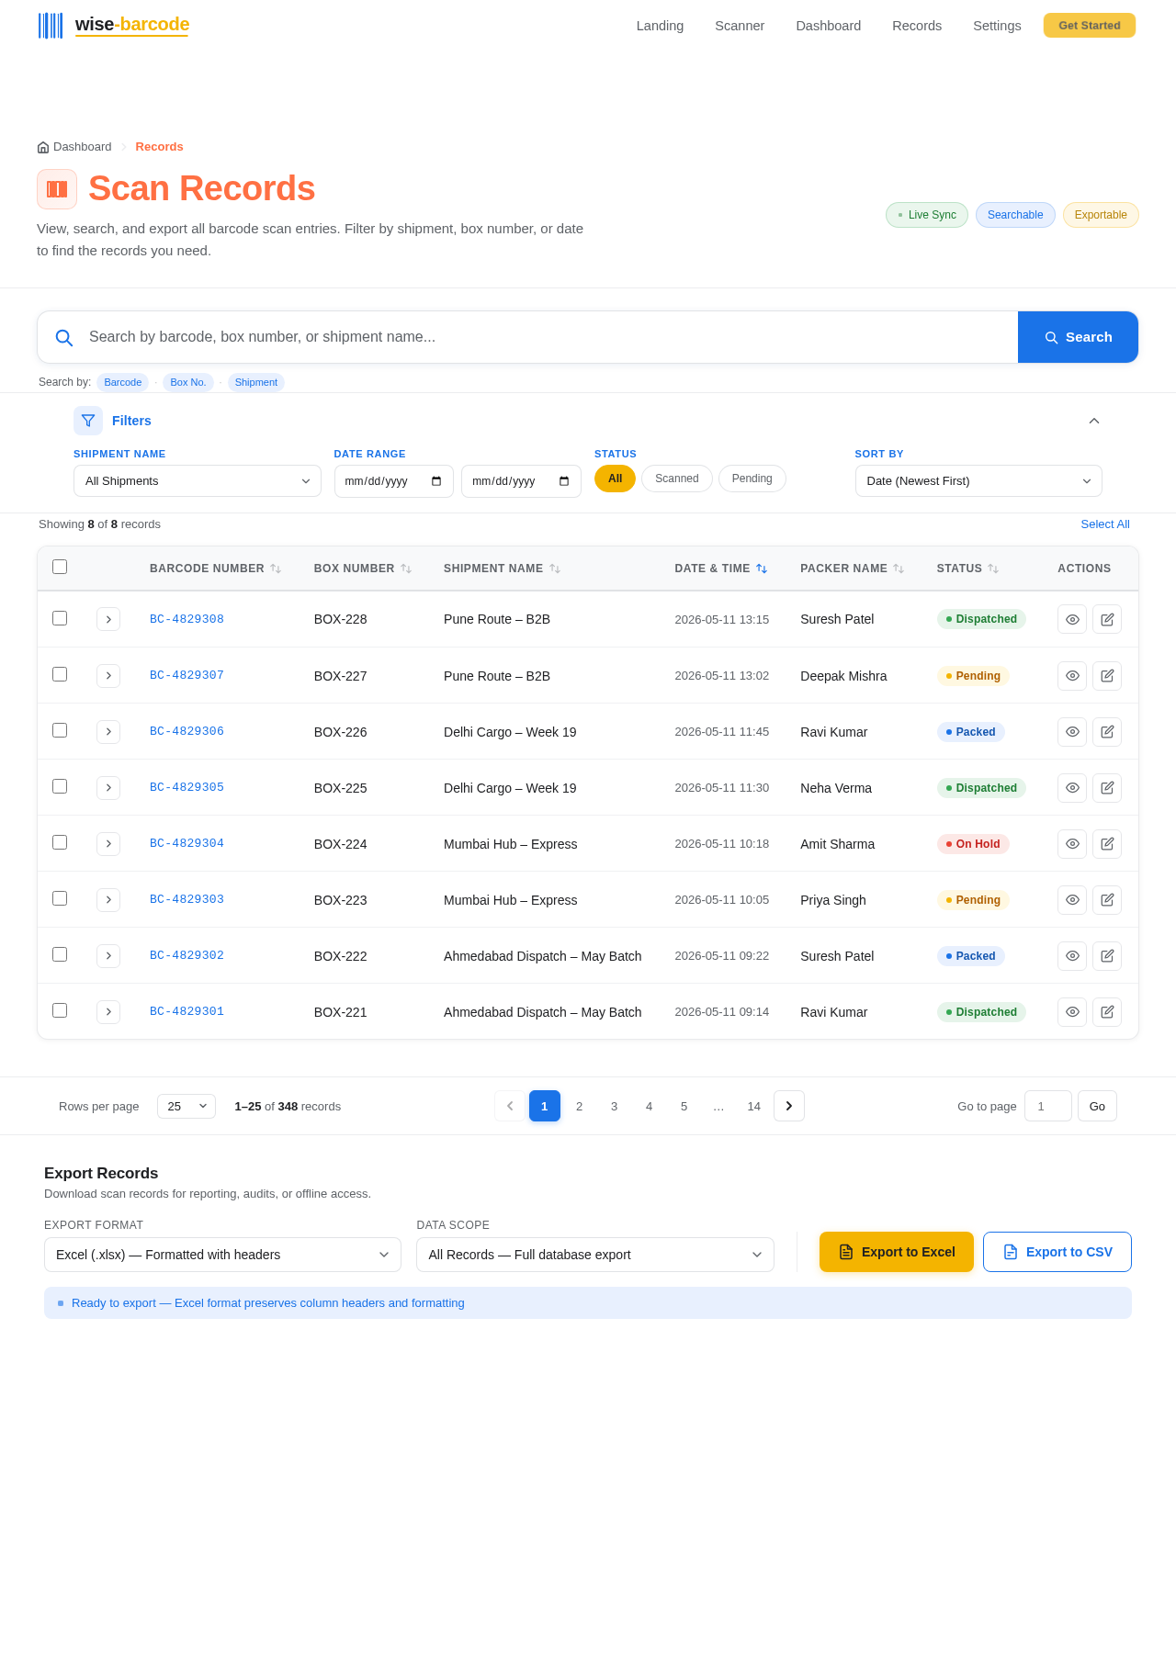Toggle the select-all header checkbox
Viewport: 1176px width, 1656px height.
(60, 567)
